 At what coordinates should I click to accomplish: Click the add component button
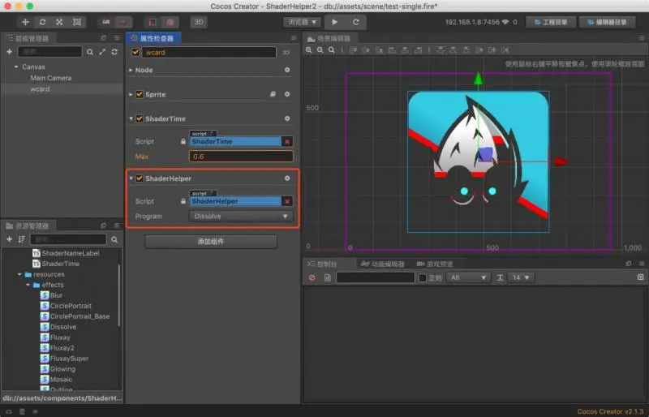(x=211, y=242)
